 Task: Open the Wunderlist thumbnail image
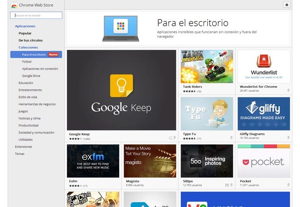click(x=264, y=66)
